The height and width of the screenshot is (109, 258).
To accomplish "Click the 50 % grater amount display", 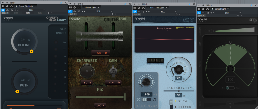I will [x=101, y=53].
